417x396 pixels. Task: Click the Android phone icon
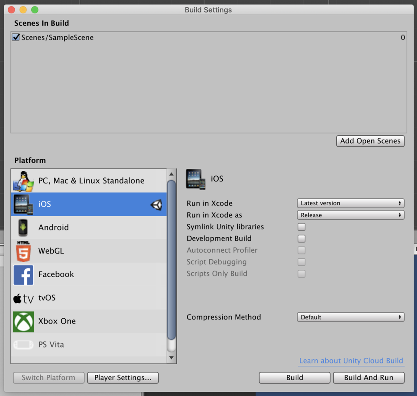coord(23,228)
